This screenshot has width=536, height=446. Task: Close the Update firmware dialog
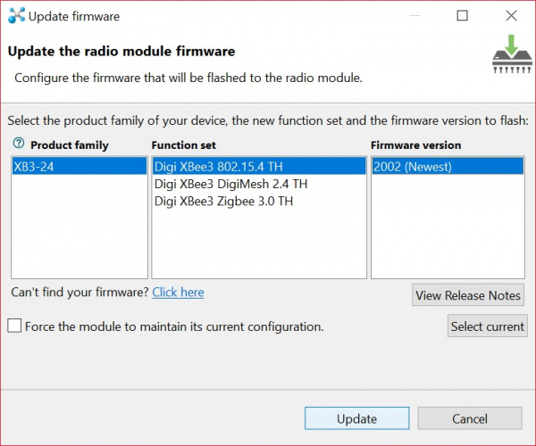511,15
